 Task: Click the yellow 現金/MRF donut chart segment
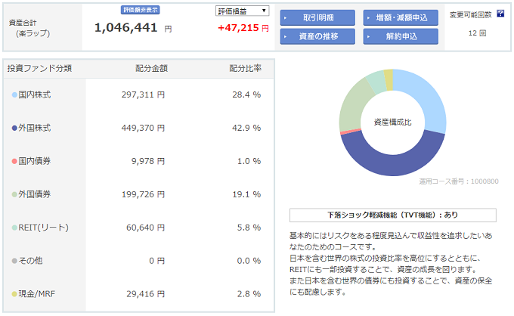pos(389,79)
